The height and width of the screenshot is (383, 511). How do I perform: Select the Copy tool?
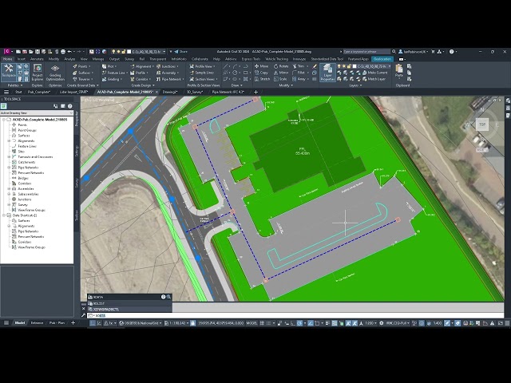tap(261, 73)
